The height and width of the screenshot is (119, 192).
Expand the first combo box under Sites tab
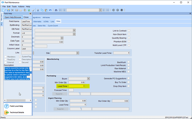(x=74, y=30)
